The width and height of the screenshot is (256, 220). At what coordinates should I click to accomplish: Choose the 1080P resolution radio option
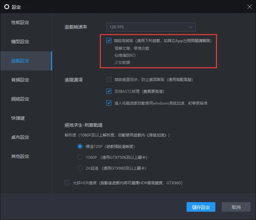click(x=80, y=158)
